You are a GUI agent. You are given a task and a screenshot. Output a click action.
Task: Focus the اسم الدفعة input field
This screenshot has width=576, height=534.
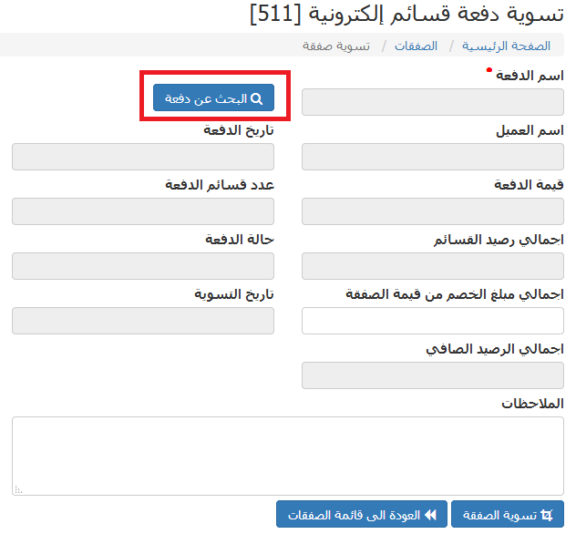(433, 102)
